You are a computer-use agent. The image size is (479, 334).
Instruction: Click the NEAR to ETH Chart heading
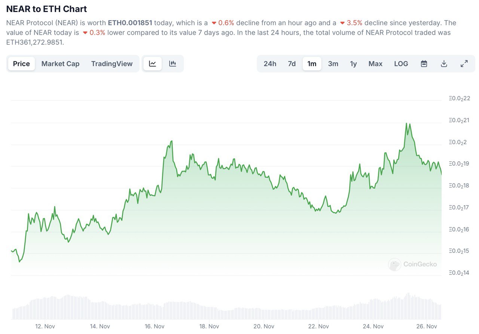tap(46, 9)
